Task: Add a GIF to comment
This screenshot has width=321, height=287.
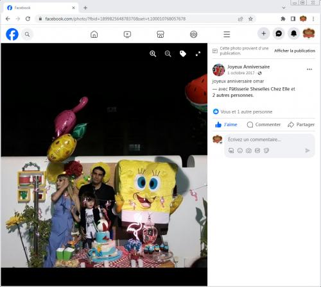Action: [x=257, y=151]
